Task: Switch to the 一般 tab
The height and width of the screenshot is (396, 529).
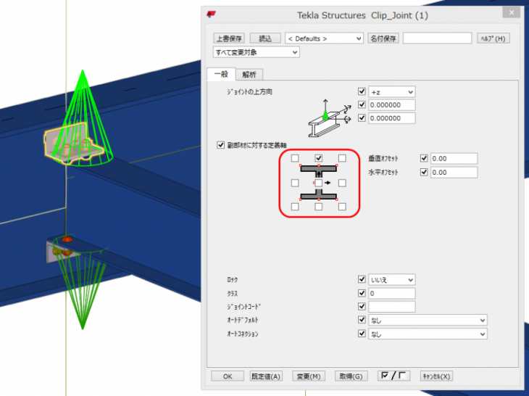Action: [x=221, y=74]
